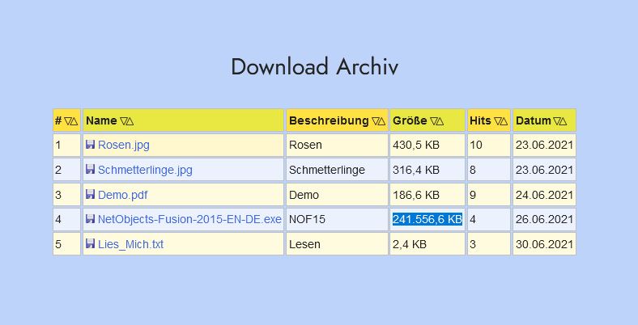Click the up-pointing triangle in Datum header
638x325 pixels.
click(x=564, y=121)
